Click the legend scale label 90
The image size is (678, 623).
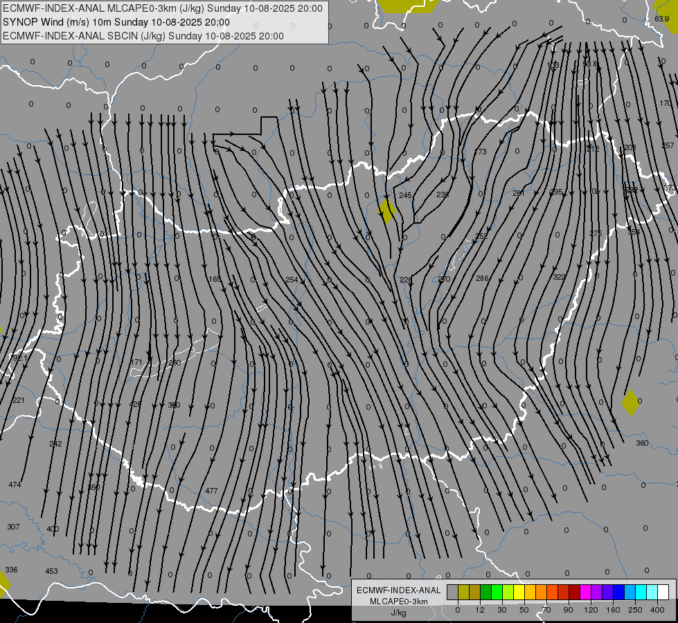(568, 610)
